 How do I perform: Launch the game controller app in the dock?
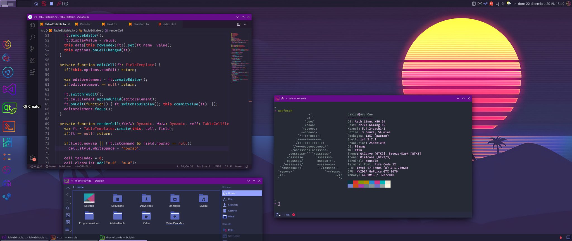click(7, 184)
